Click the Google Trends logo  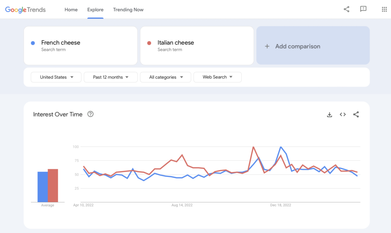(x=25, y=10)
